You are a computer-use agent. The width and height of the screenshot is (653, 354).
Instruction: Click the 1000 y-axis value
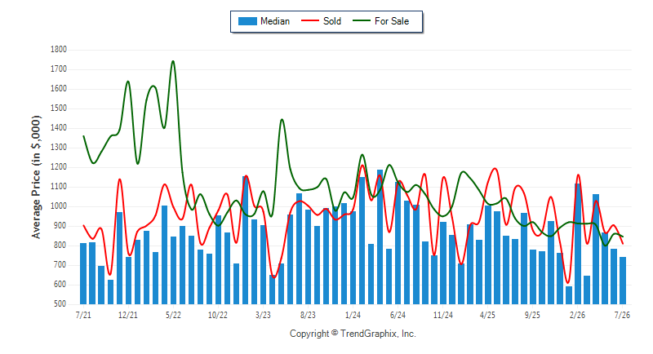click(59, 206)
